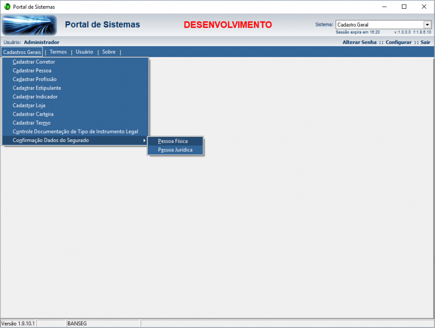Click Cadastrar Profissão menu item
Image resolution: width=435 pixels, height=328 pixels.
(x=35, y=79)
